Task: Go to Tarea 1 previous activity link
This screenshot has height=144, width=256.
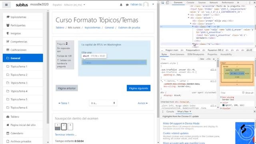Action: (x=64, y=103)
